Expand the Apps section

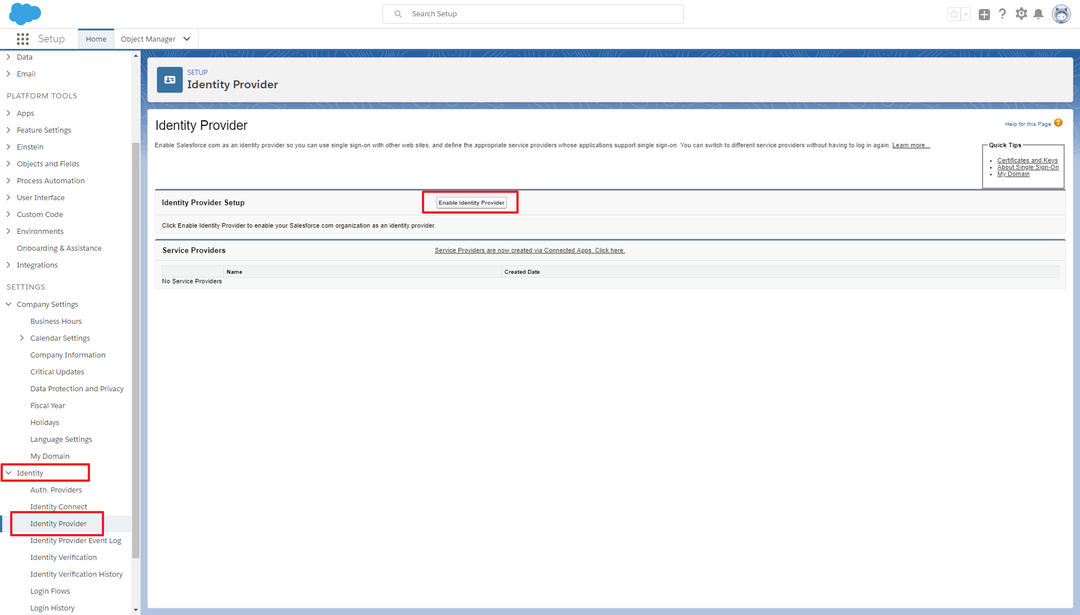point(8,113)
